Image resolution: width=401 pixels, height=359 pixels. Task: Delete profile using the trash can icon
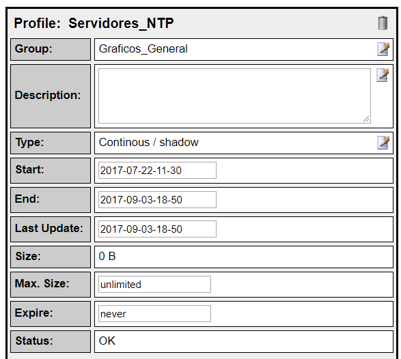[383, 23]
